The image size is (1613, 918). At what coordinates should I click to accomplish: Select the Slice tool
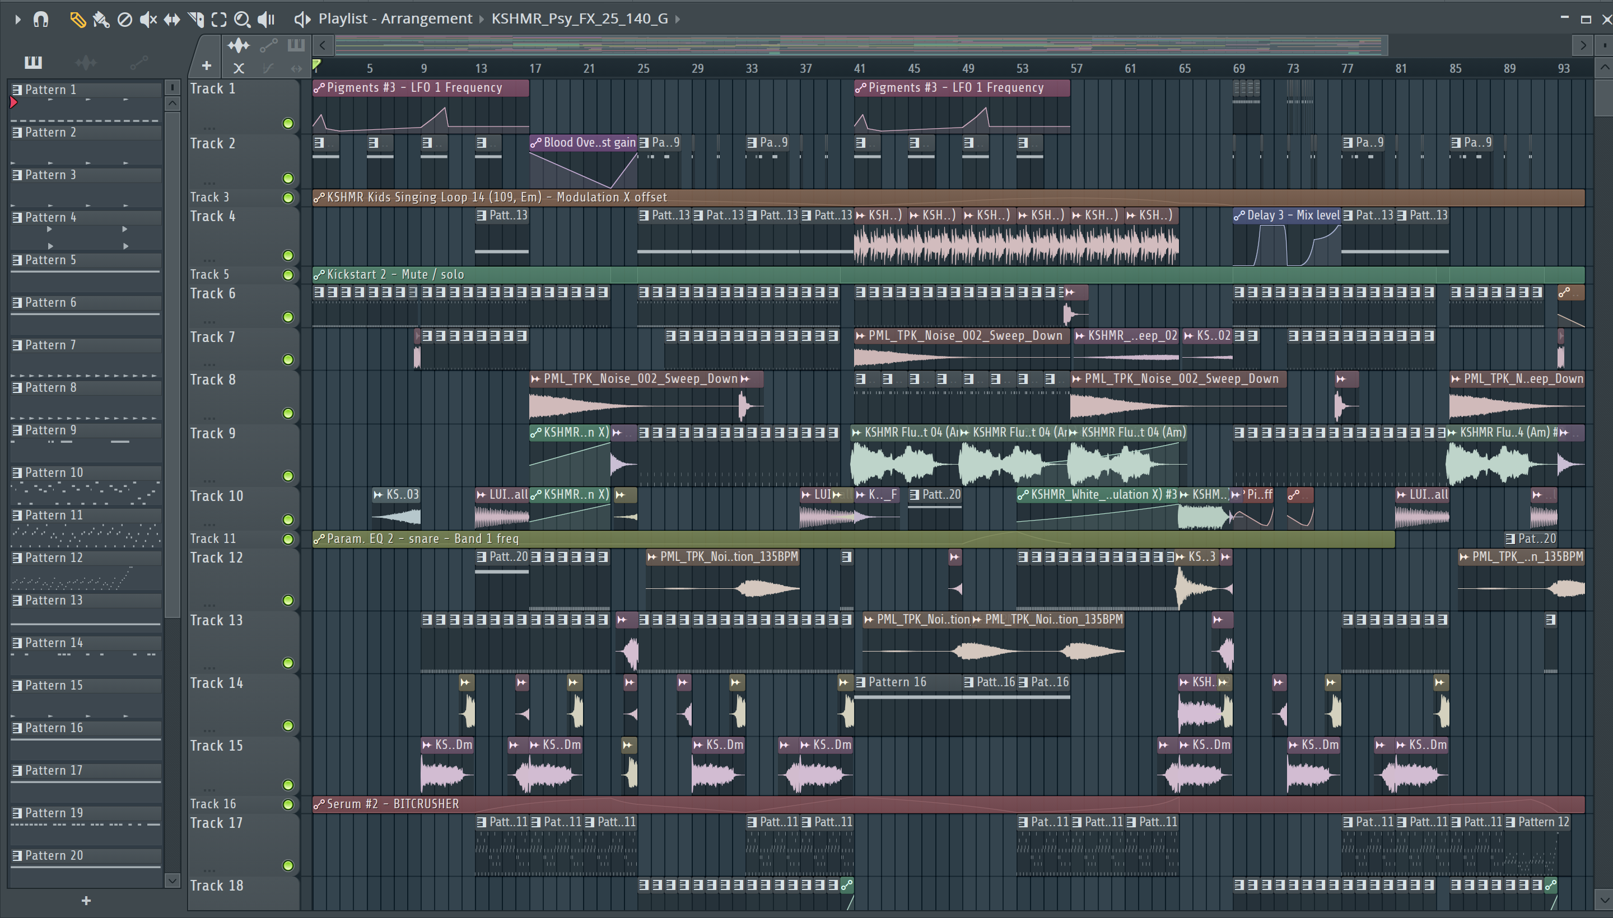point(195,20)
